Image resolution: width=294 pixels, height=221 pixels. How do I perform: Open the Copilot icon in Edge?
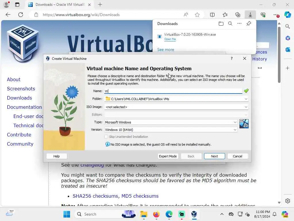[x=287, y=15]
